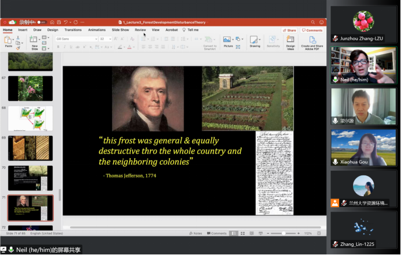
Task: Open the Transitions ribbon tab
Action: [73, 30]
